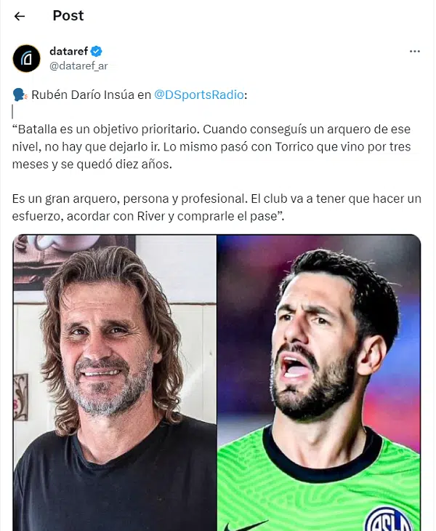
Task: Click the blue verified badge
Action: click(97, 51)
